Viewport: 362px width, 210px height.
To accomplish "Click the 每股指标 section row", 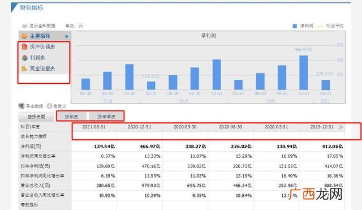I will pos(29,205).
